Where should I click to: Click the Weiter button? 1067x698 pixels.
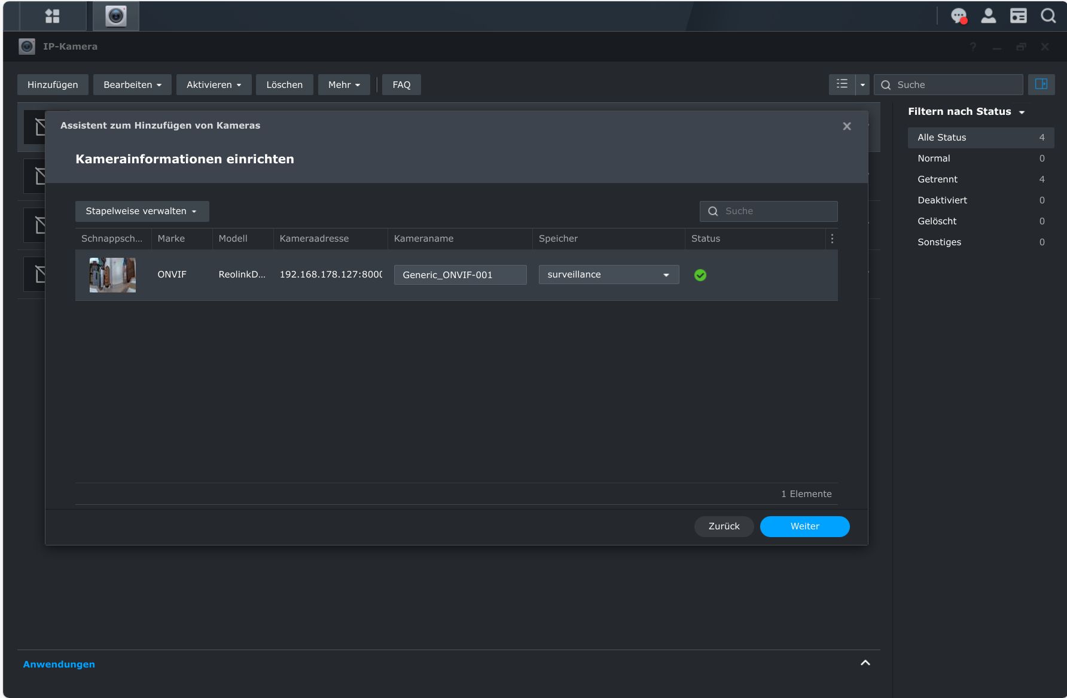(x=804, y=526)
